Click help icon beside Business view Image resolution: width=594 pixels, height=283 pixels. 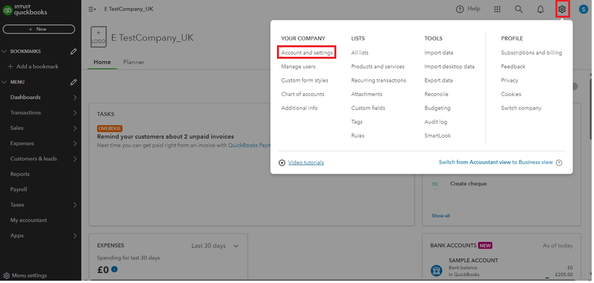coord(559,163)
